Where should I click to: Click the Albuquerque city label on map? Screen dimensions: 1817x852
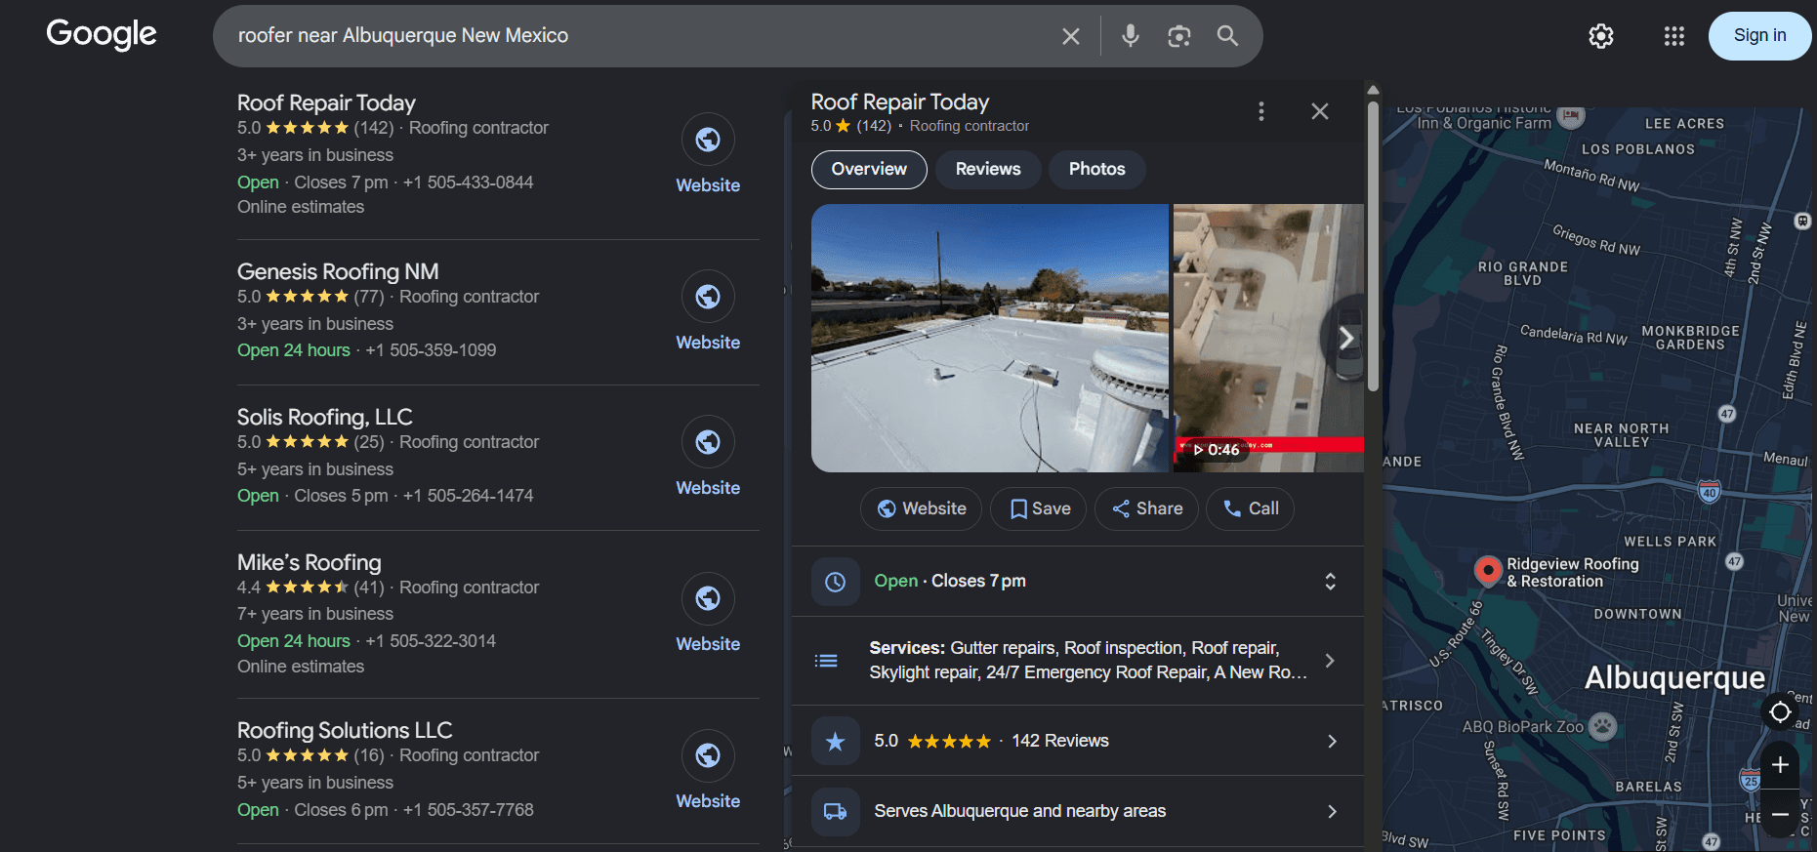point(1675,677)
